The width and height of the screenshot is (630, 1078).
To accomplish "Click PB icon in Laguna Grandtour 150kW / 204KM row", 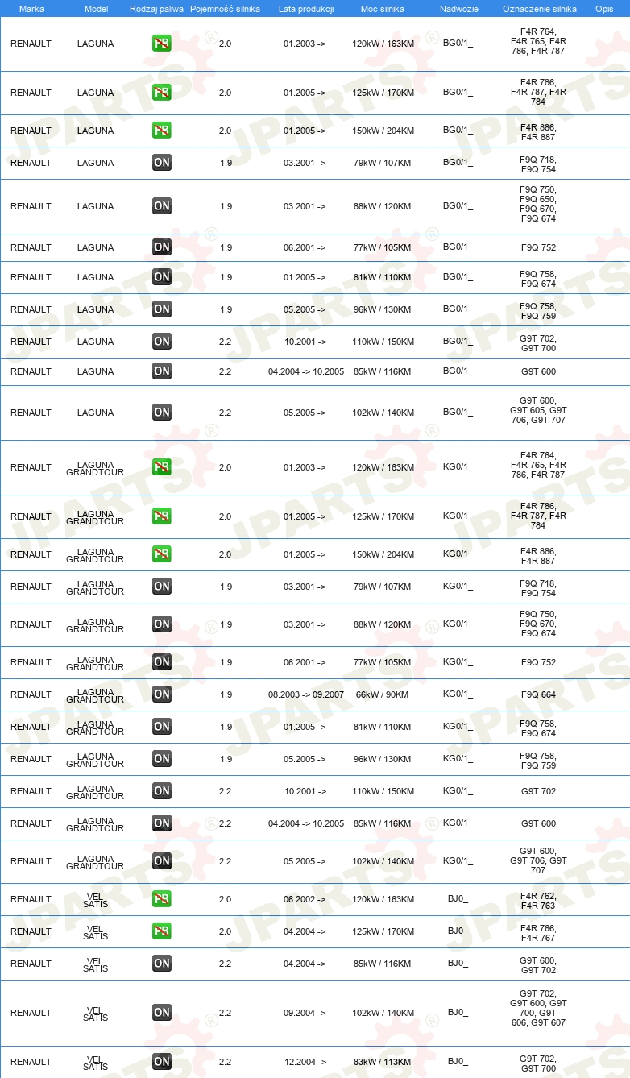I will point(162,554).
